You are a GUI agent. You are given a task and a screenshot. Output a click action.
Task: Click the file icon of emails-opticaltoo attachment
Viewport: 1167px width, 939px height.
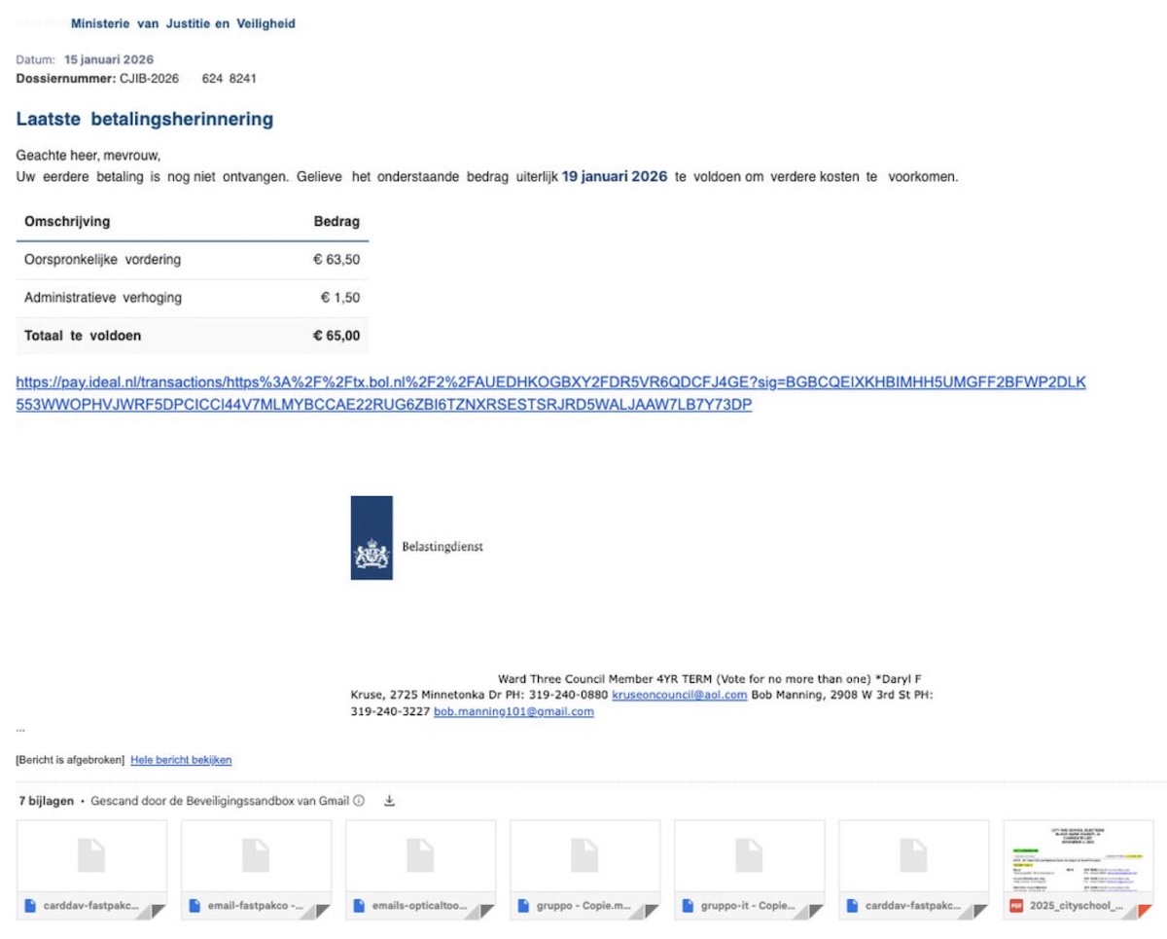pos(359,906)
